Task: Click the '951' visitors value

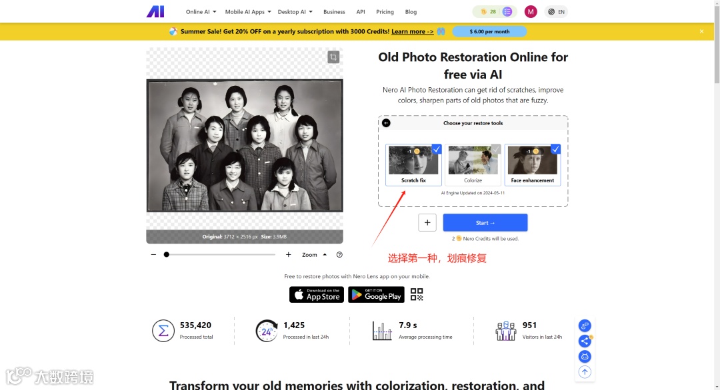Action: 529,325
